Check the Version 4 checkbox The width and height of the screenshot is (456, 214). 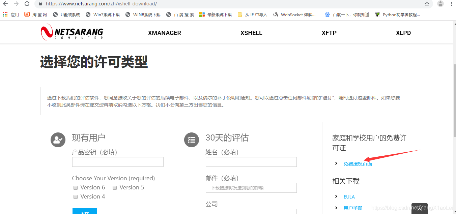point(76,197)
